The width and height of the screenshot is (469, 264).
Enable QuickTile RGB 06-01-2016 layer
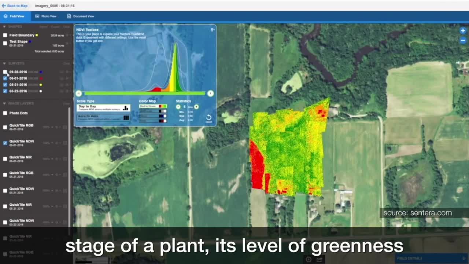pyautogui.click(x=5, y=127)
